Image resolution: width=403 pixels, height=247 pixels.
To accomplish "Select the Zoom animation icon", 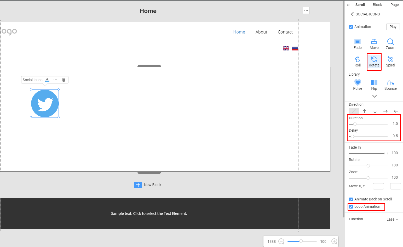I will (390, 44).
